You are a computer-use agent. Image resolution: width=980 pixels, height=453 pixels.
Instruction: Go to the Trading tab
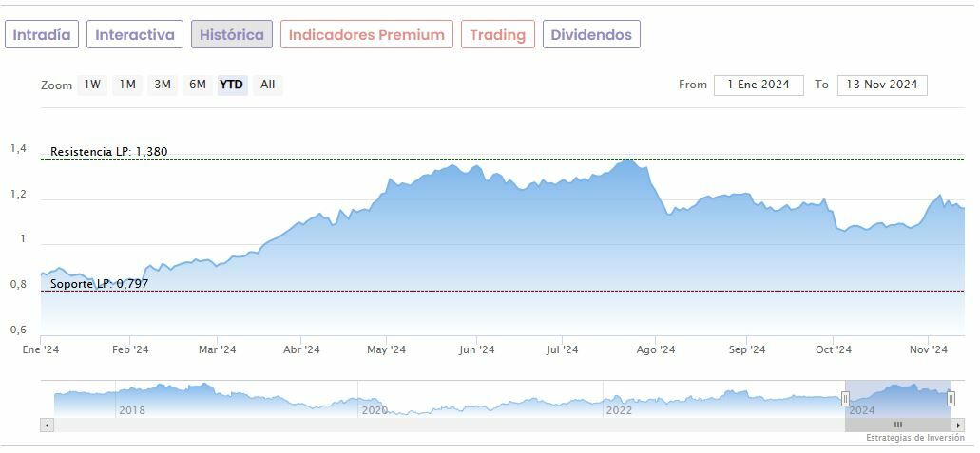[x=497, y=35]
